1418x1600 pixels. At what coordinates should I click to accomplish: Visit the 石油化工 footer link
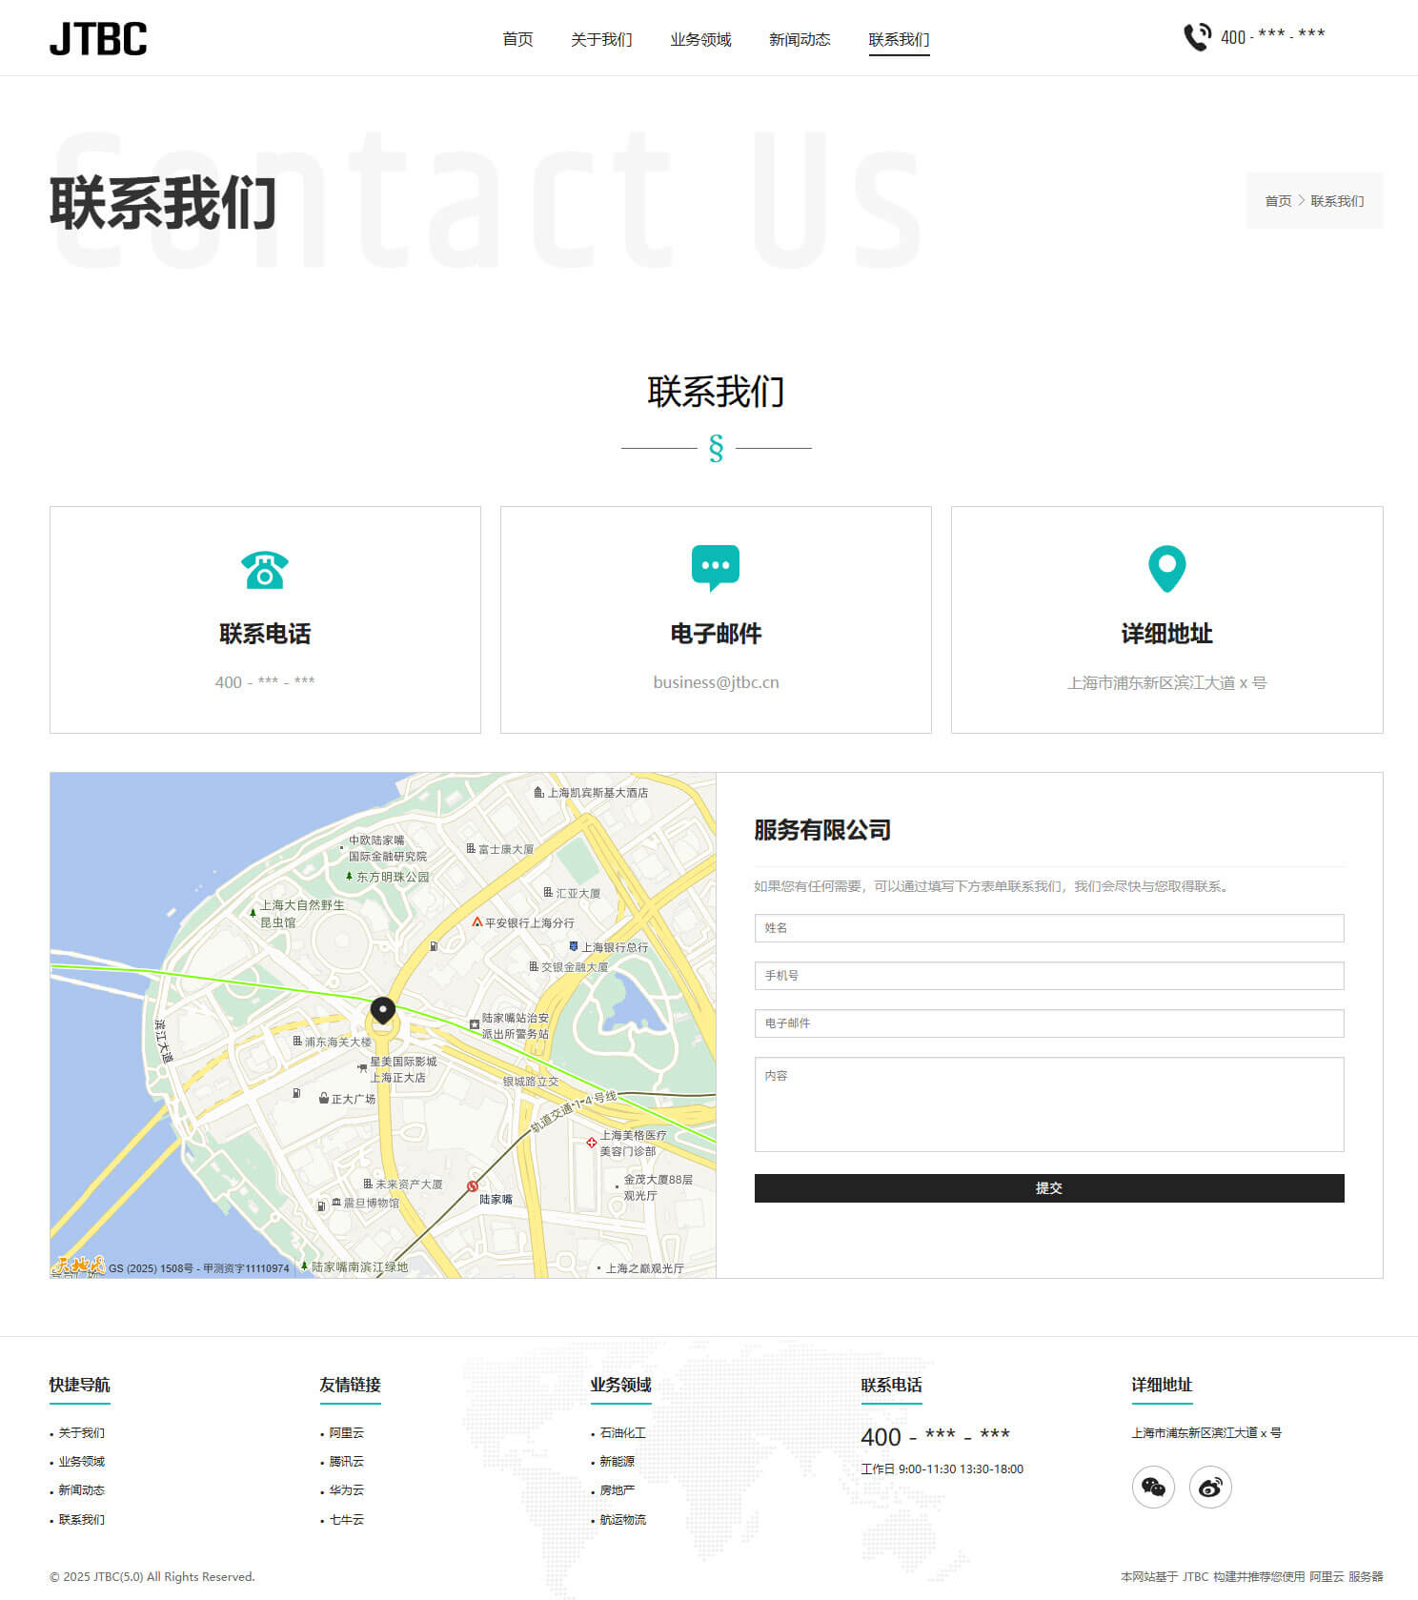622,1433
